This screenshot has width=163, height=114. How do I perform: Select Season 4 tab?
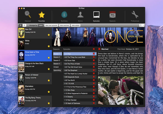tap(57, 64)
